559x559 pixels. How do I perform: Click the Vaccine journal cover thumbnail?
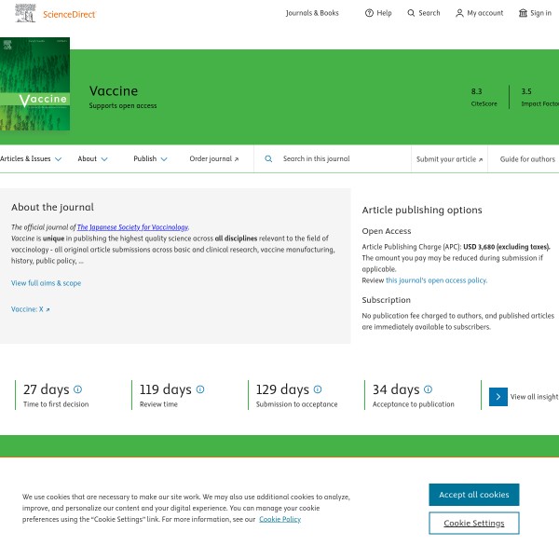34,85
